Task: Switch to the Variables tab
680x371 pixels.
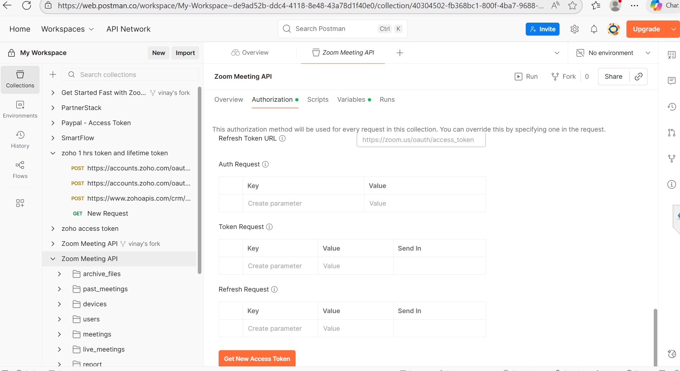Action: pyautogui.click(x=354, y=100)
